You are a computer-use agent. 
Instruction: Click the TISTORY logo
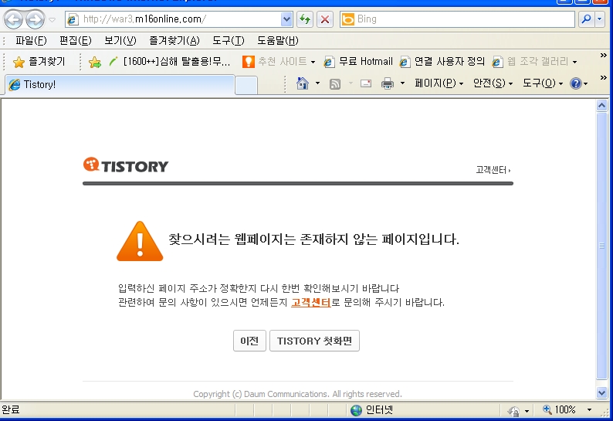click(126, 165)
